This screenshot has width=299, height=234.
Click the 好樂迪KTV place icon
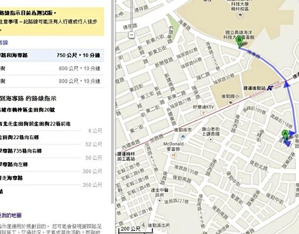pos(203,113)
